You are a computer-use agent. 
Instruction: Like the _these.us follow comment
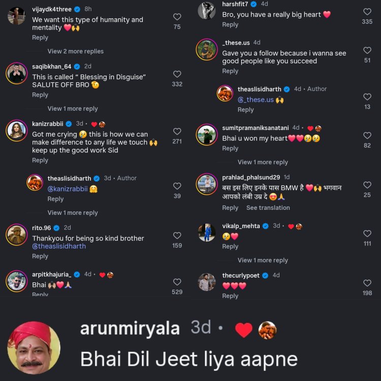point(367,50)
